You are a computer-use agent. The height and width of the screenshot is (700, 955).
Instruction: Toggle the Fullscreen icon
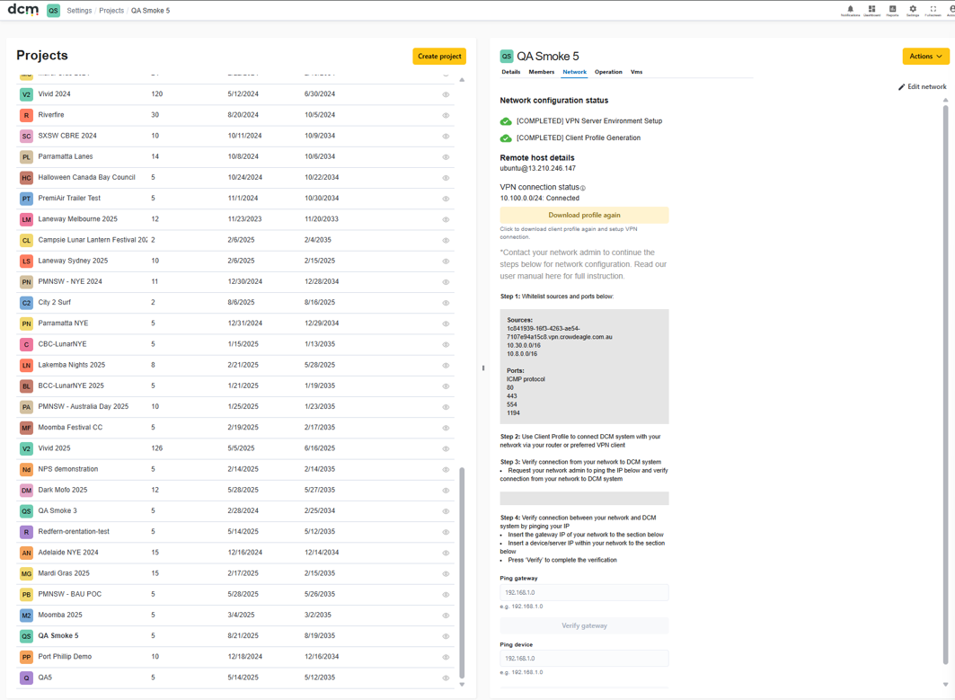[x=933, y=8]
